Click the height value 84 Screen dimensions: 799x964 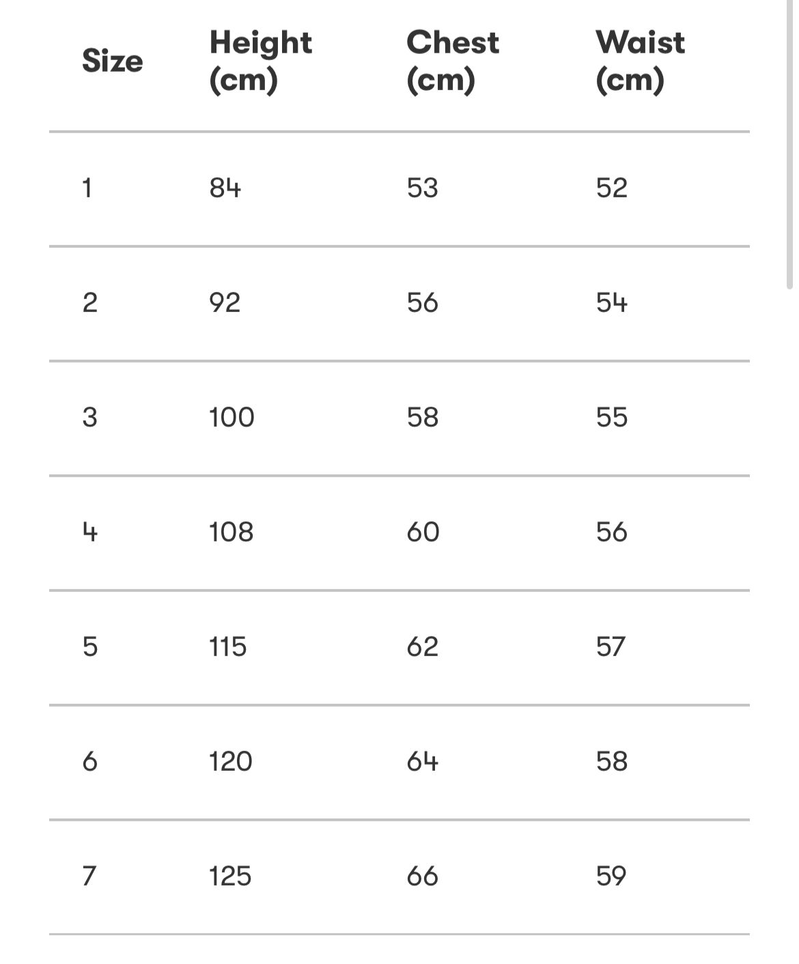click(225, 188)
